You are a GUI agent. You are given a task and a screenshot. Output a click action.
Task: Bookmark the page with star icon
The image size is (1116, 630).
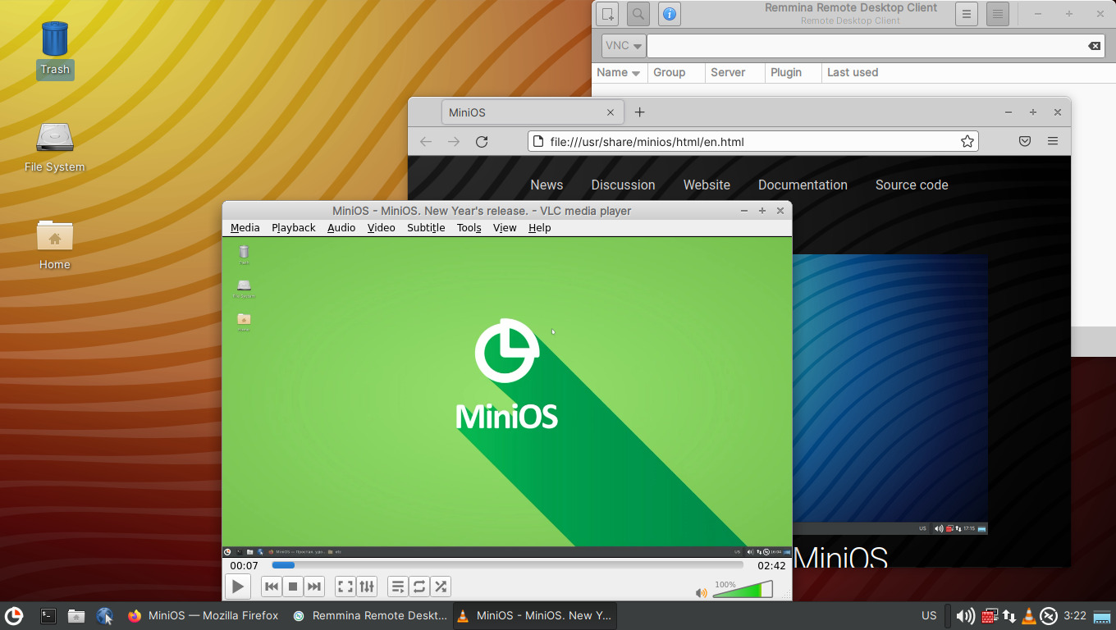pos(967,141)
